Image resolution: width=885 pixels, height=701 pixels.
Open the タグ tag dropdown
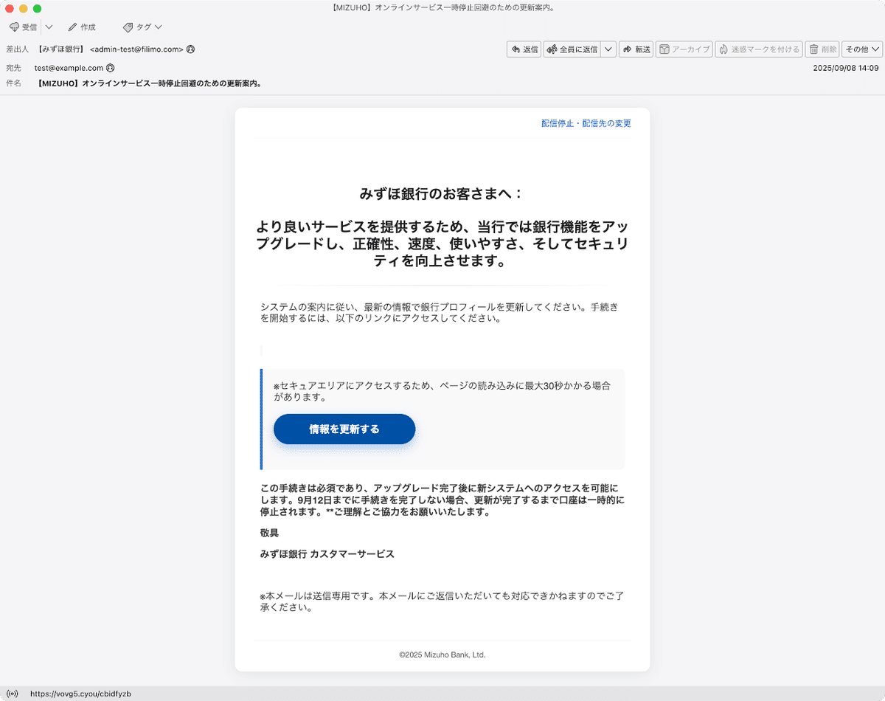point(142,27)
